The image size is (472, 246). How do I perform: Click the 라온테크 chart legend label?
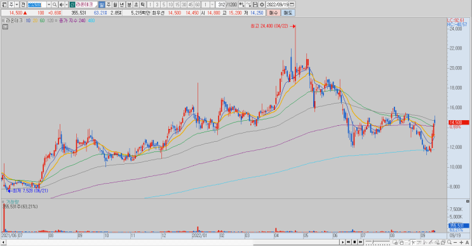point(14,20)
